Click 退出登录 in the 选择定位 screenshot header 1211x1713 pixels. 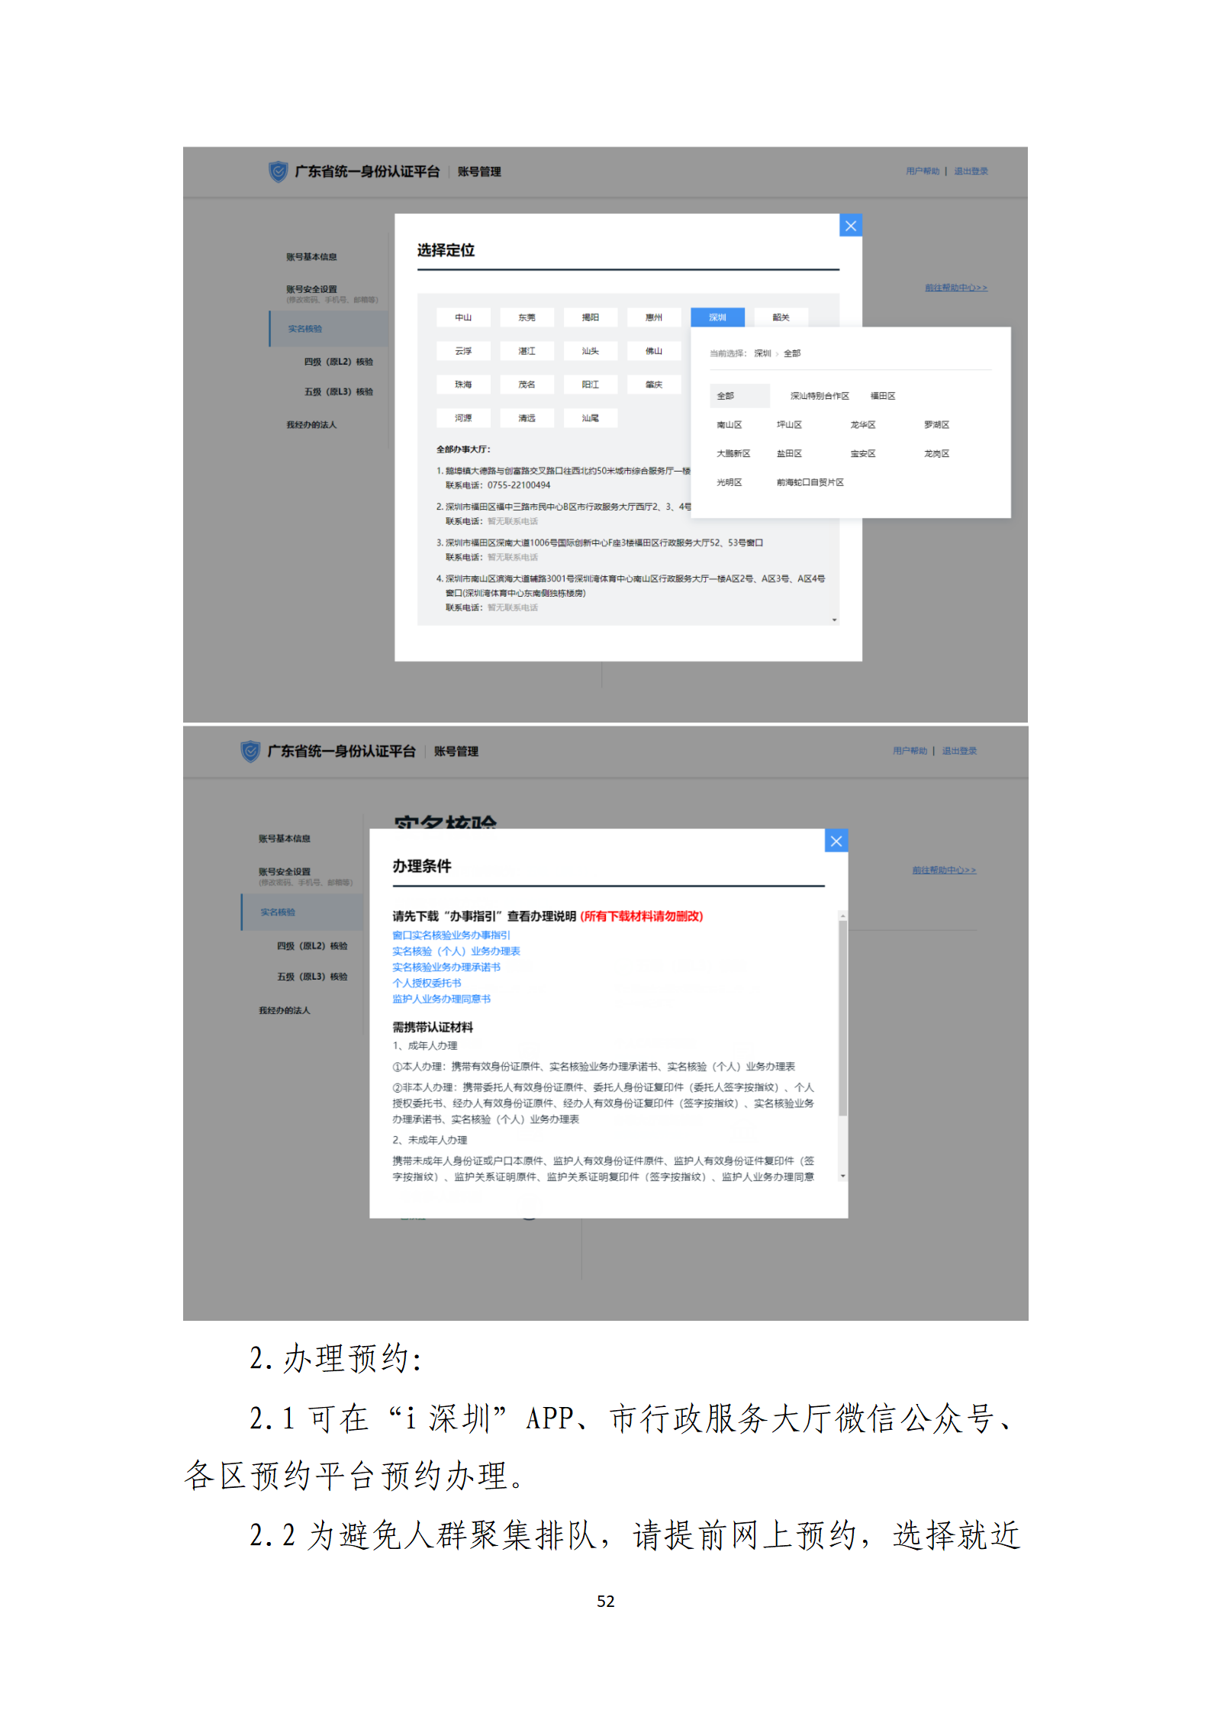coord(971,171)
